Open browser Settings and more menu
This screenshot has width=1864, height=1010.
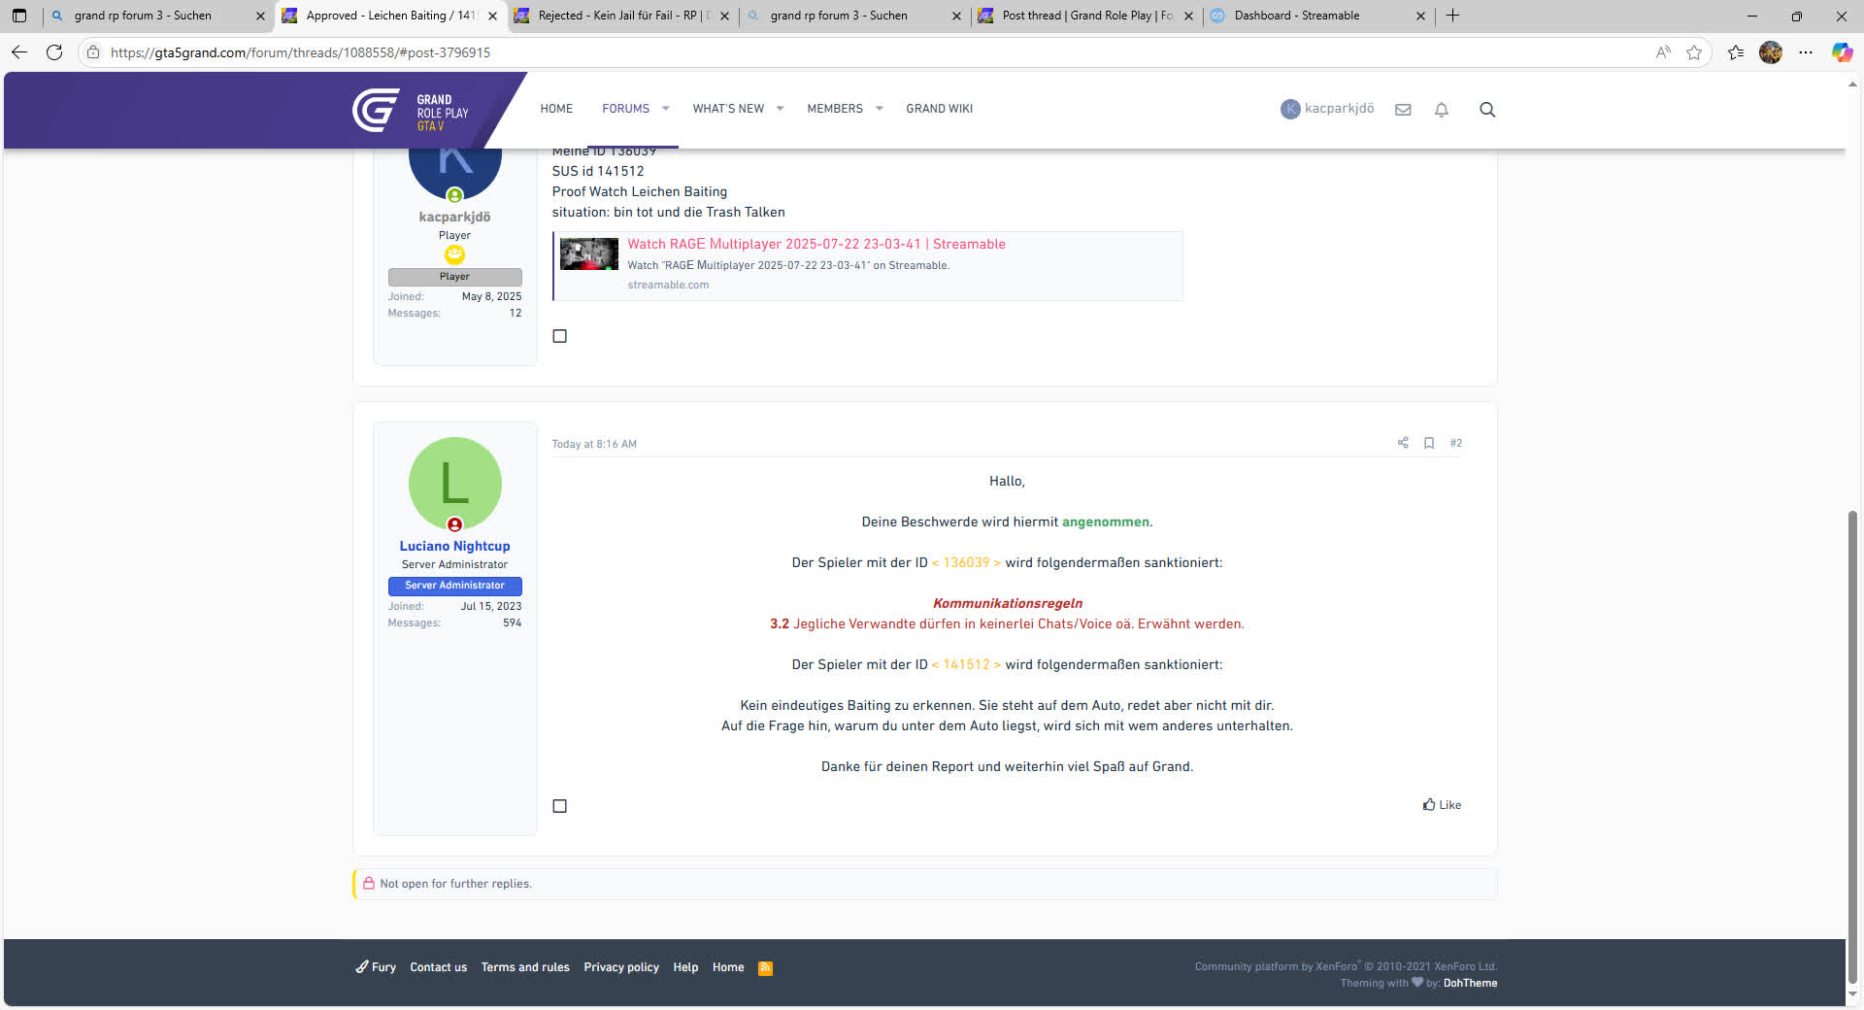tap(1806, 52)
